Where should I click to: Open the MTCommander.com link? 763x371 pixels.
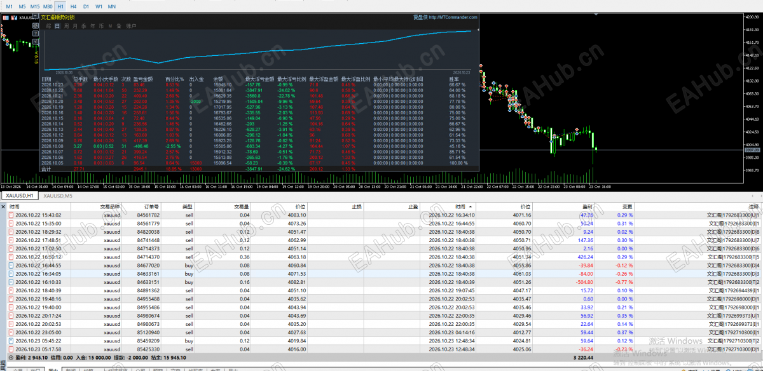(453, 17)
